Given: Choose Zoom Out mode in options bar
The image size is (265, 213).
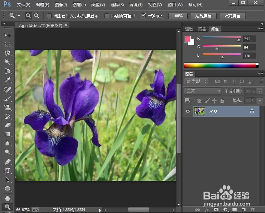Looking at the screenshot, I should click(x=37, y=16).
